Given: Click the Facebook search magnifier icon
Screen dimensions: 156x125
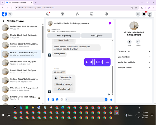Looking at the screenshot, I should 10,14.
